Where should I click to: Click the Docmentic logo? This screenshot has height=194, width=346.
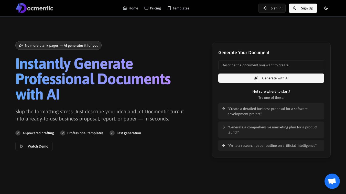pos(35,8)
